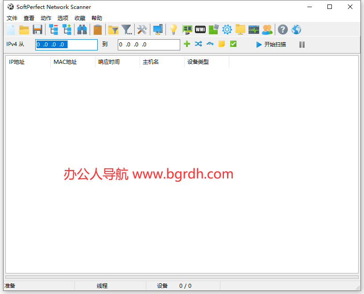Click the 线程 status bar label
Screen dimensions: 364x294
point(102,286)
